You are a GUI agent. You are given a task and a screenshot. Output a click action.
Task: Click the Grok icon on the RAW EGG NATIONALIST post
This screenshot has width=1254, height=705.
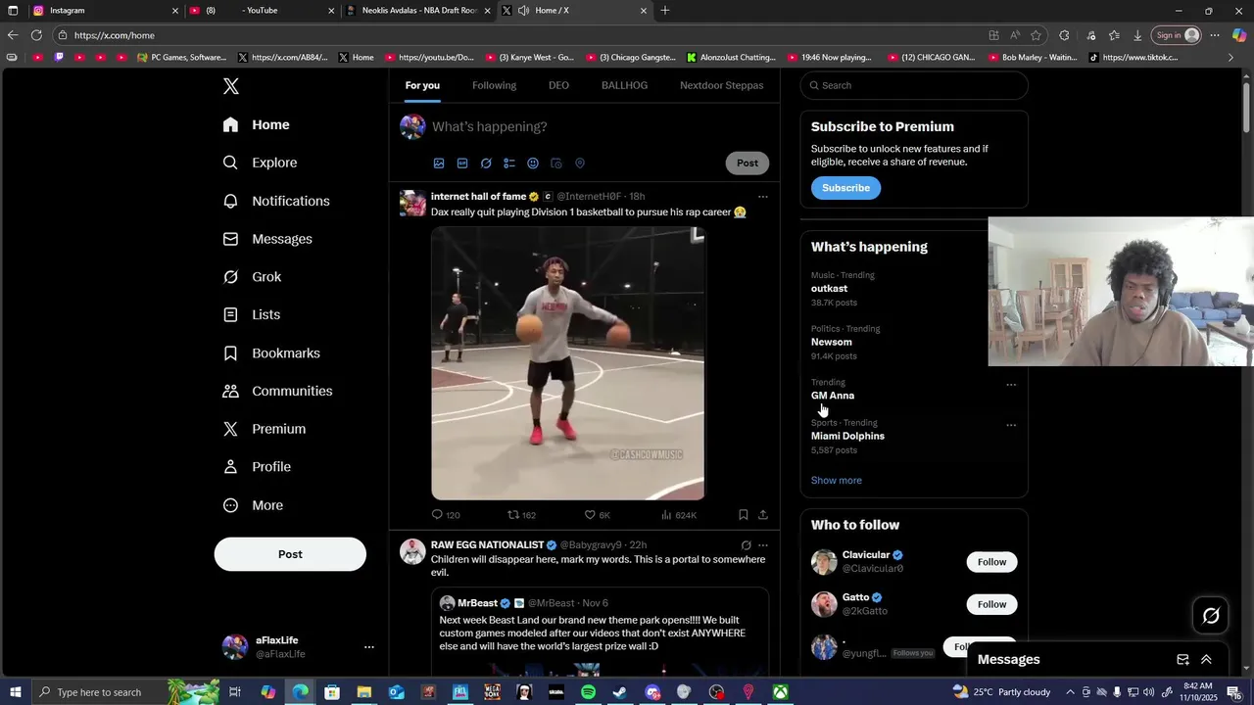click(746, 545)
